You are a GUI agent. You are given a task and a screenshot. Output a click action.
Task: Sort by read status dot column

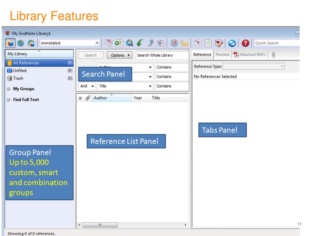click(x=80, y=98)
